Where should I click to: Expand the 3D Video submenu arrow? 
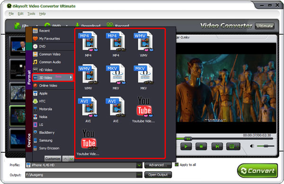click(x=71, y=78)
